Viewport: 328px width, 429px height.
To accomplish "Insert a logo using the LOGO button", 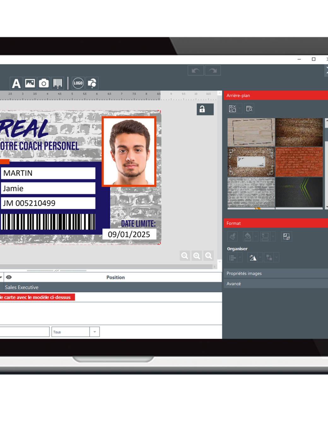I will (78, 83).
